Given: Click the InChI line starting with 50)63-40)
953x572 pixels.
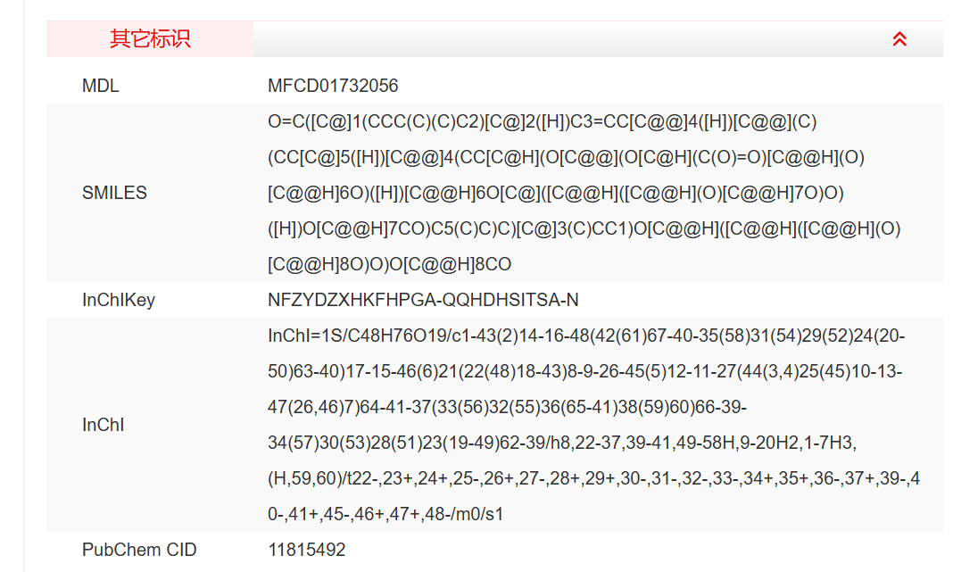Looking at the screenshot, I should point(584,371).
